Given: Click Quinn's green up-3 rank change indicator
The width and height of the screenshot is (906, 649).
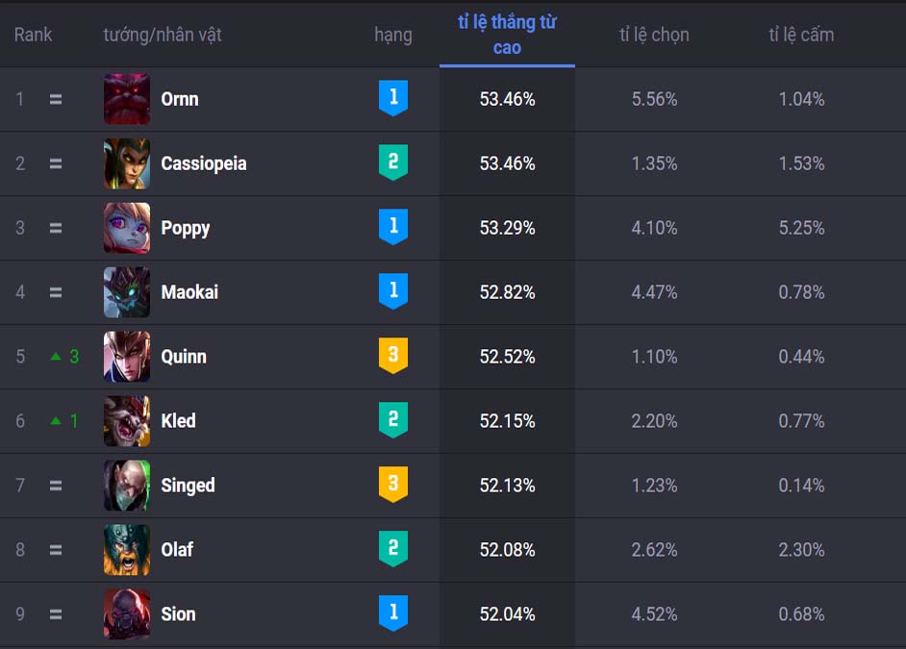Looking at the screenshot, I should coord(64,357).
